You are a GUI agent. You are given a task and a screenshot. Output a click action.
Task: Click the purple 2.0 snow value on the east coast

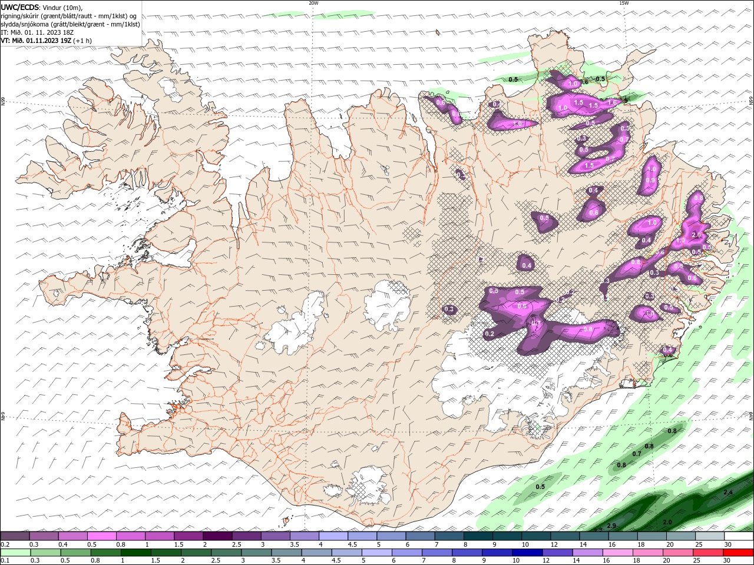(696, 235)
